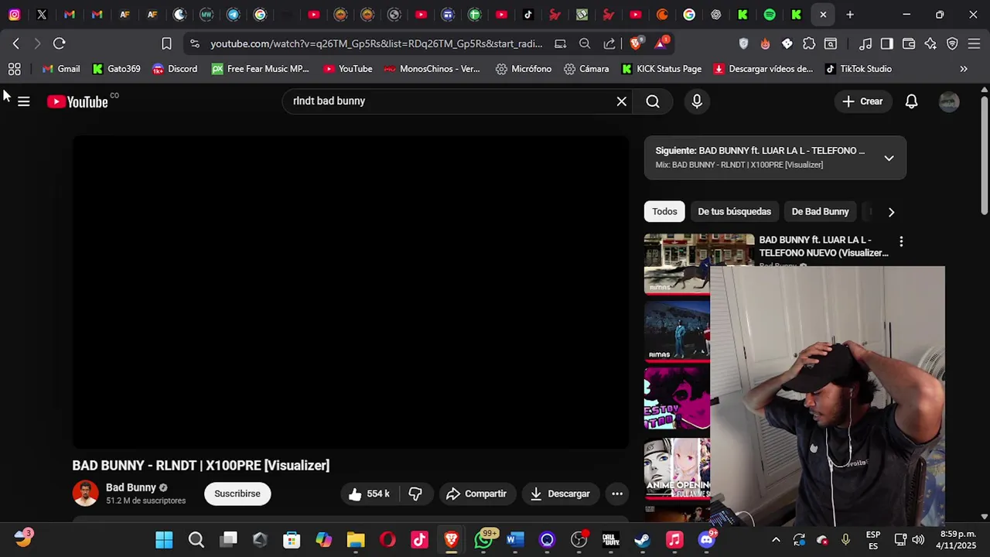Show hidden system tray icons
This screenshot has width=990, height=557.
pos(776,540)
